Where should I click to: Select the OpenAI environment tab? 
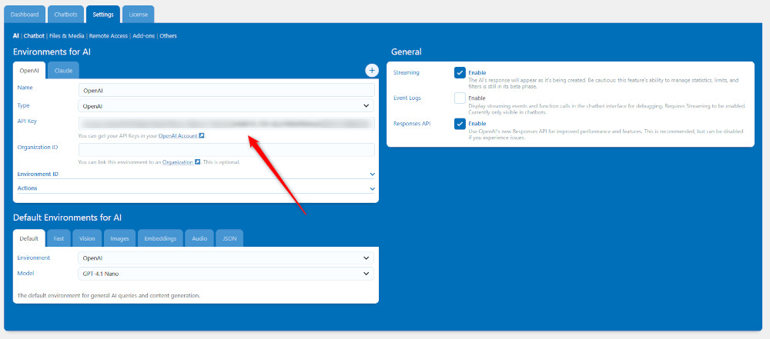(29, 71)
